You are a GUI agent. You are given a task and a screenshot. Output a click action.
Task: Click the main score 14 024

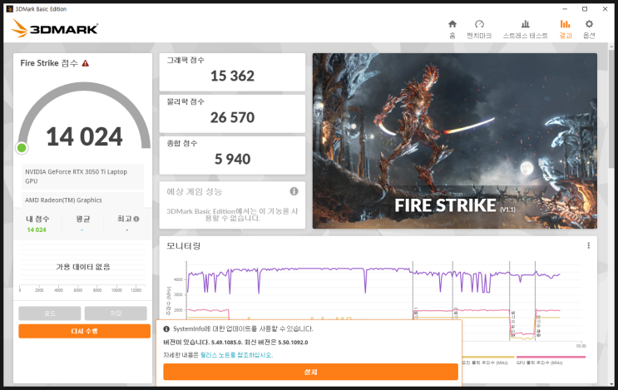[x=84, y=136]
